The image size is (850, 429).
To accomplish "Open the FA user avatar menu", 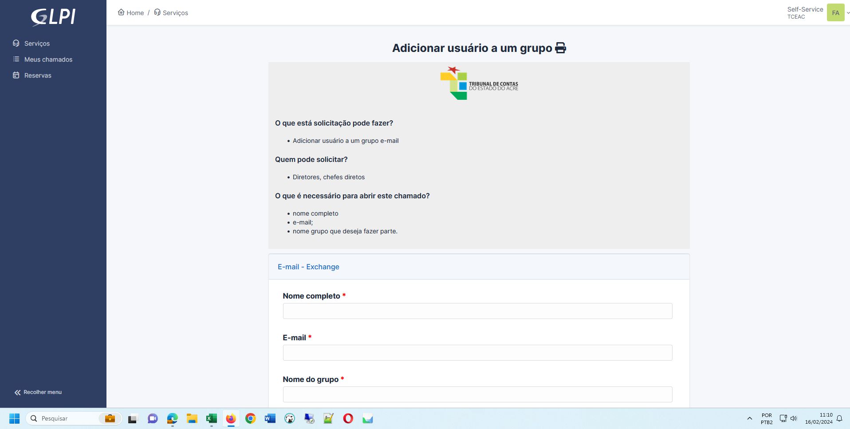I will 835,13.
